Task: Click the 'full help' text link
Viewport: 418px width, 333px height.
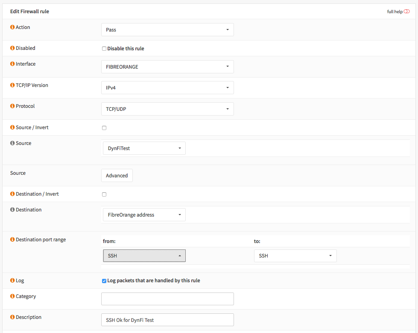Action: 395,12
